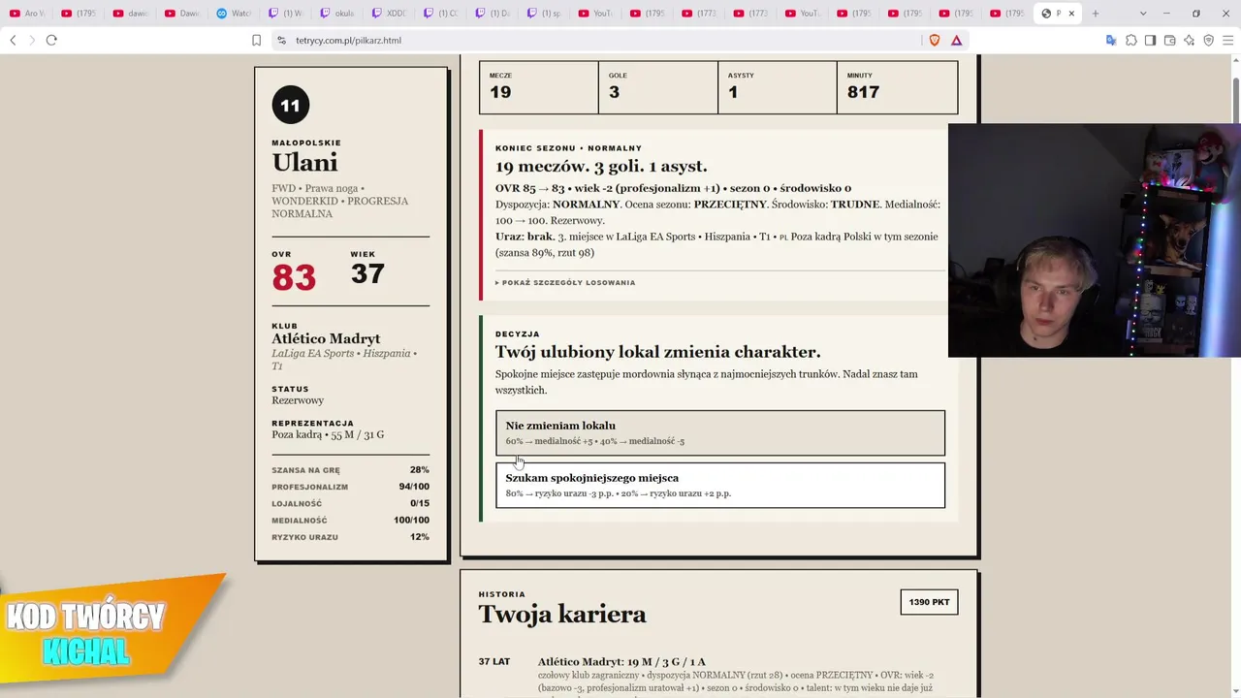Click the translate page icon
This screenshot has height=698, width=1241.
[x=1111, y=40]
